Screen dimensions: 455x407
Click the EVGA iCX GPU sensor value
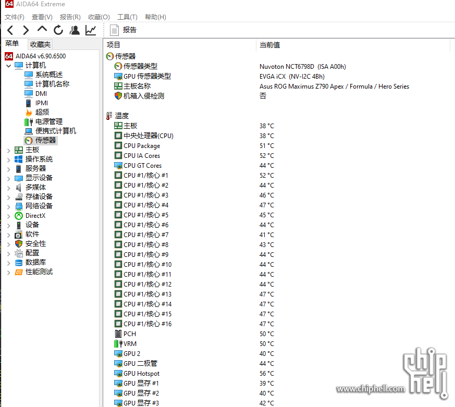tap(292, 76)
